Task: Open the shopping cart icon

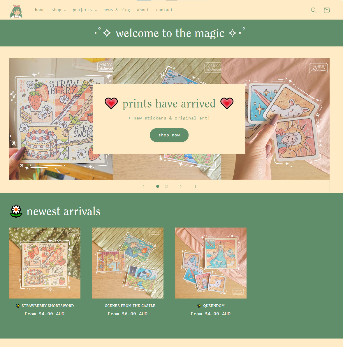Action: (327, 10)
